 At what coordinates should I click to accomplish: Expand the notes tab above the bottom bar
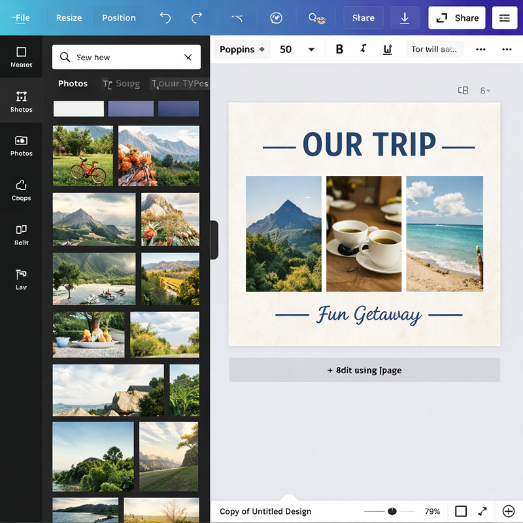click(x=289, y=497)
